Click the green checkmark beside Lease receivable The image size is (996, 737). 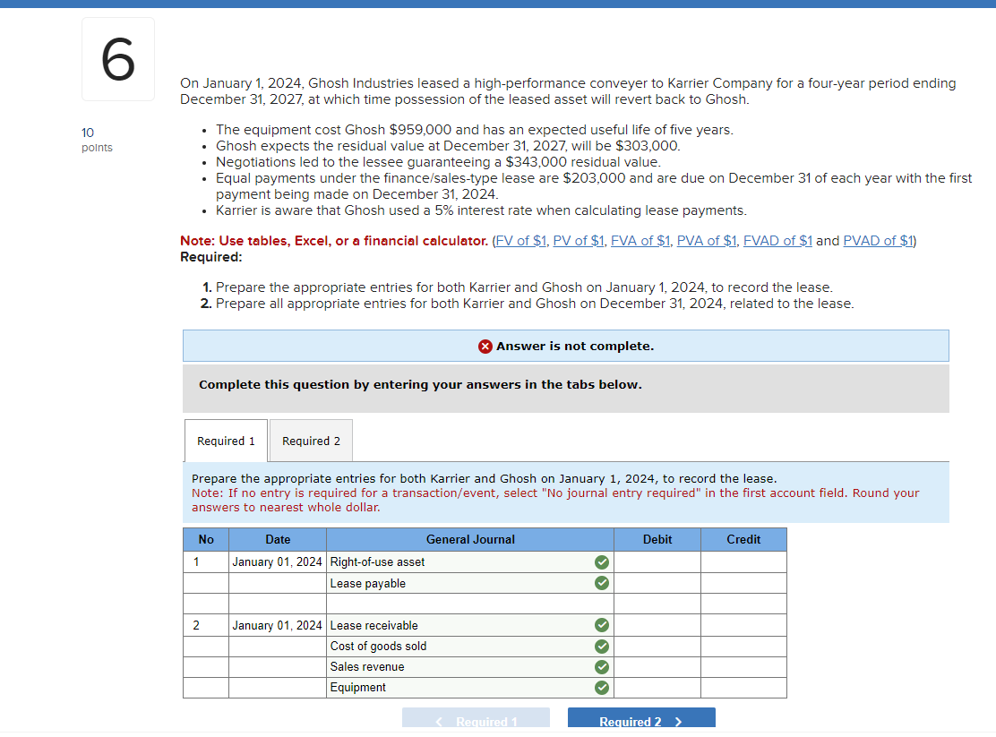(x=601, y=625)
